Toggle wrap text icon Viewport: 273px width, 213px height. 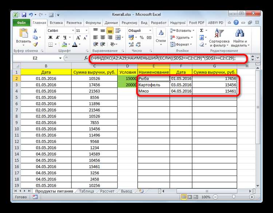click(x=118, y=31)
